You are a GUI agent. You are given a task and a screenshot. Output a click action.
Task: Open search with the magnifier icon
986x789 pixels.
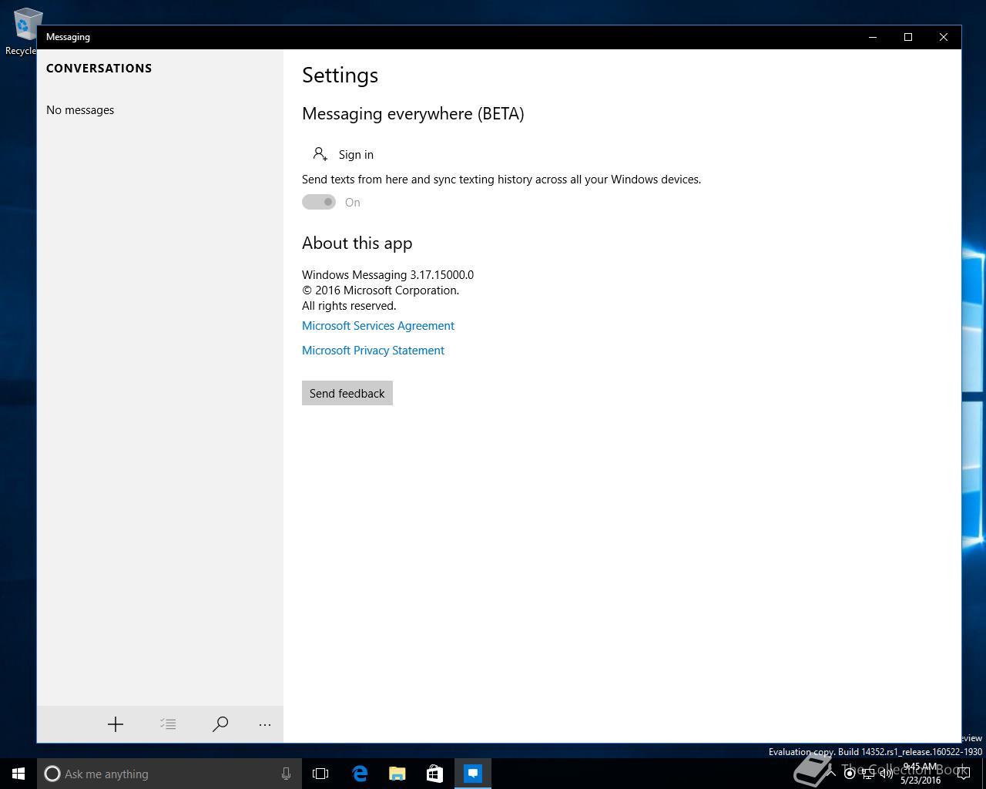click(x=220, y=724)
